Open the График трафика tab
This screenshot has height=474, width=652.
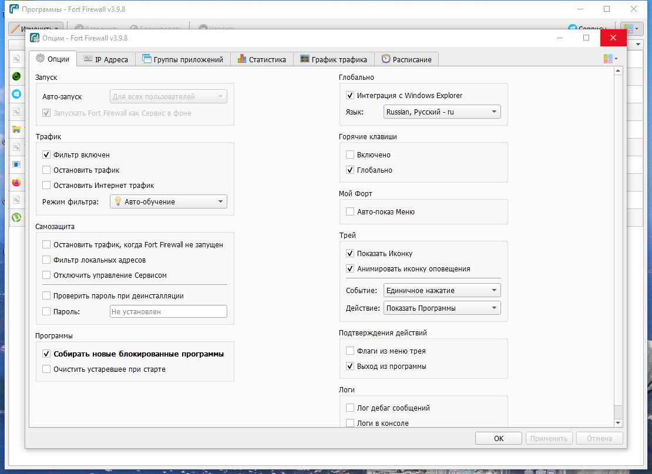pyautogui.click(x=334, y=59)
